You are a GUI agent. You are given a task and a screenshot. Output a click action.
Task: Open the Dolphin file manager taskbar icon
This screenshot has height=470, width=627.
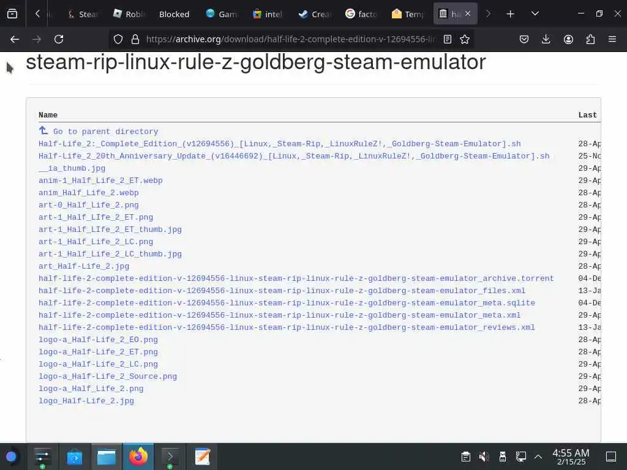tap(107, 457)
